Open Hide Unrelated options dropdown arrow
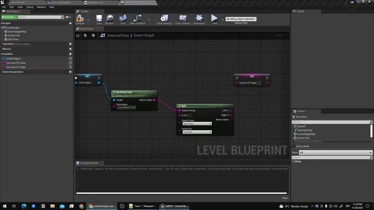 [150, 20]
